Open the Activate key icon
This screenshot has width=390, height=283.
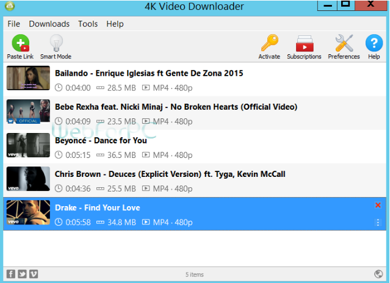pos(269,47)
